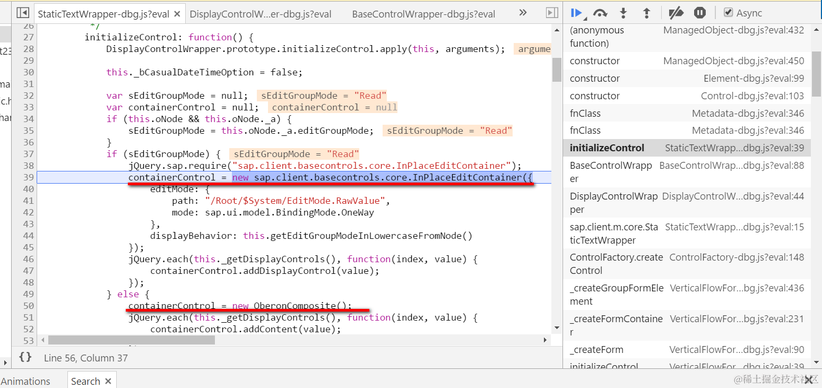Deactivate all breakpoints
The height and width of the screenshot is (388, 822).
[676, 13]
